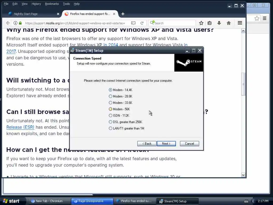Close the Firefox window
The image size is (273, 205).
242,6
